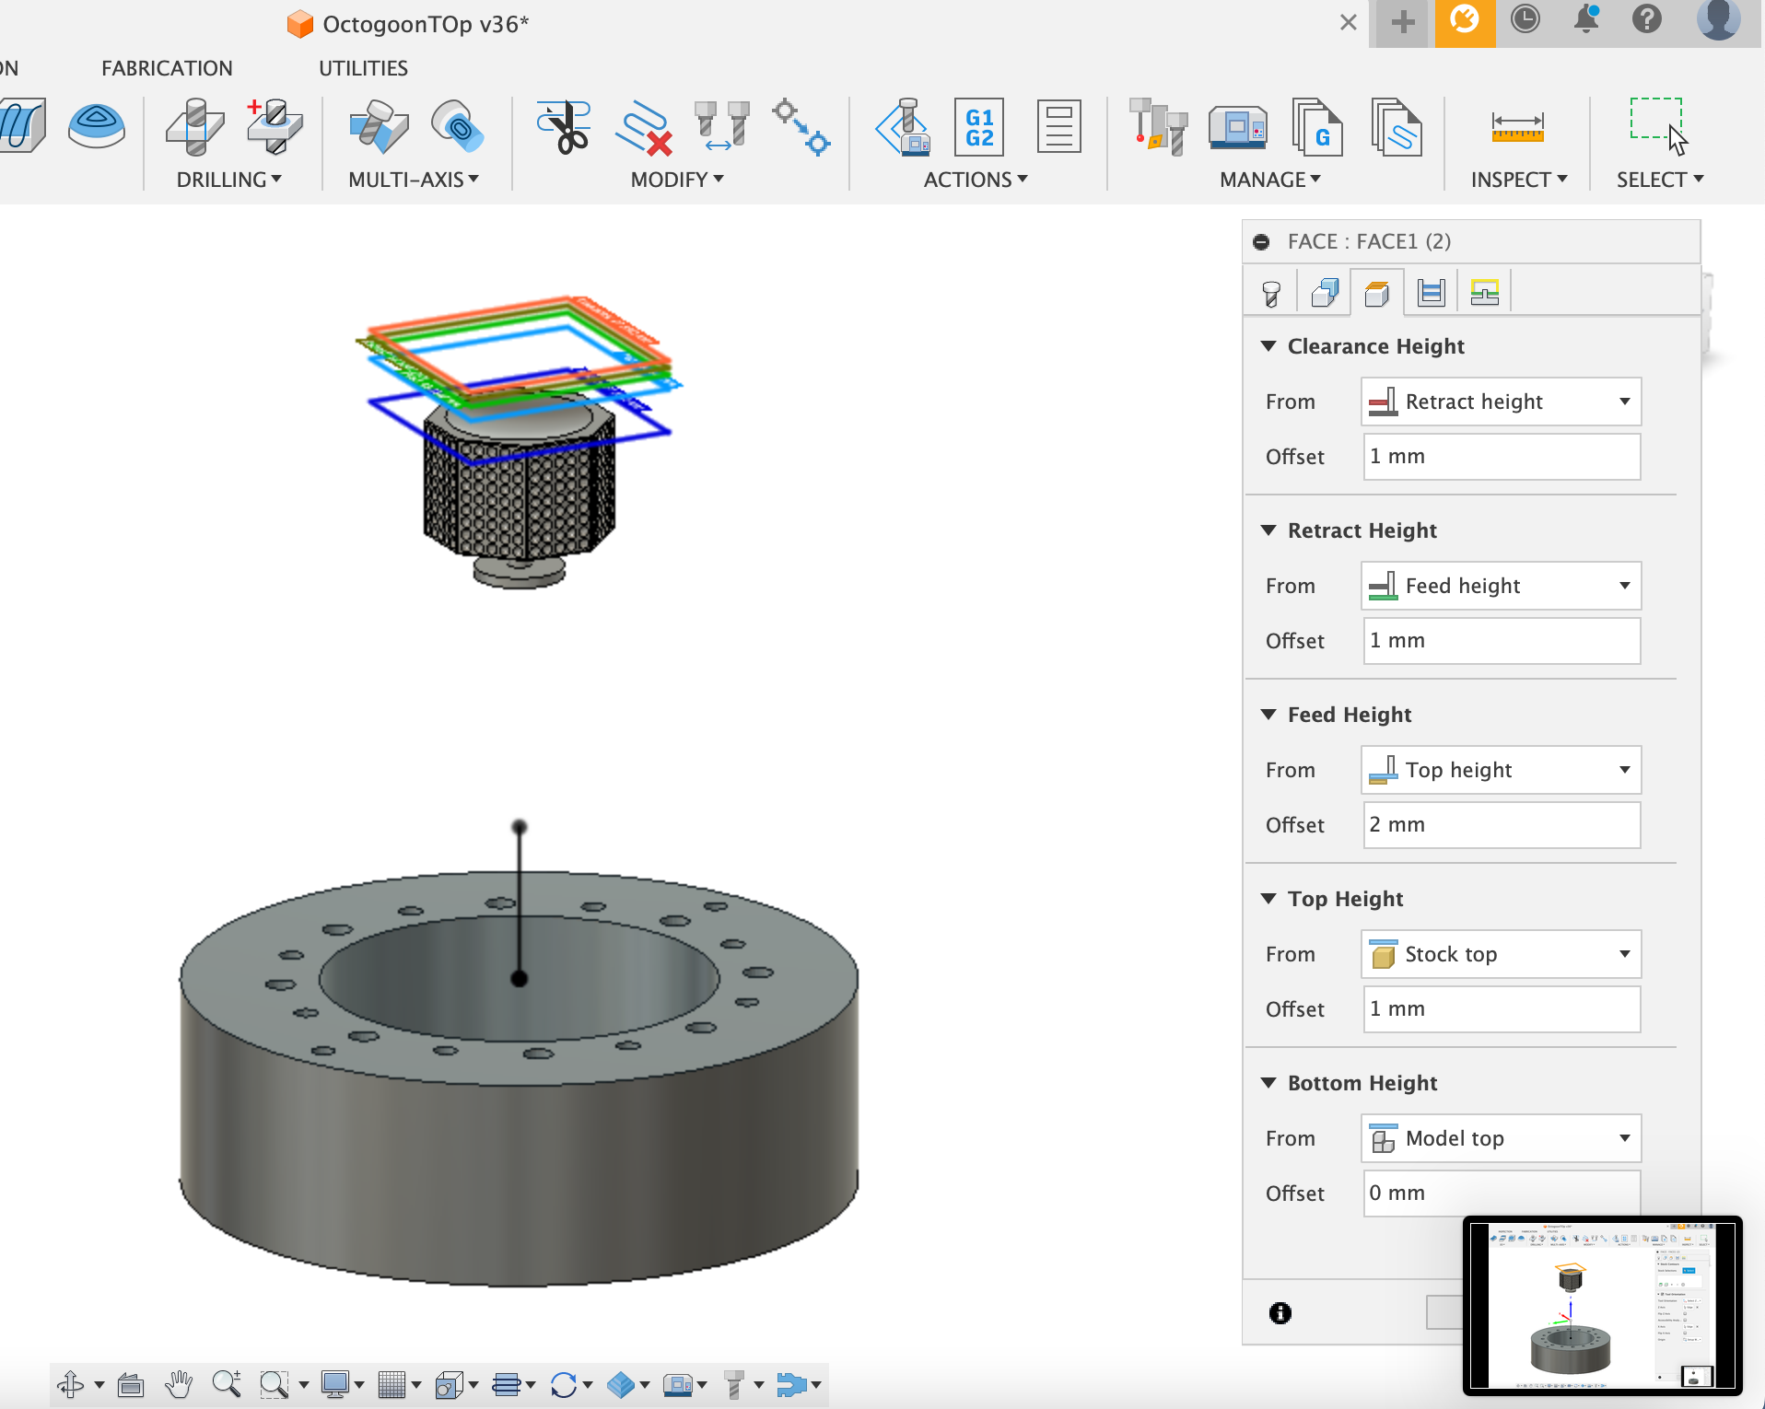Switch to the FABRICATION tab

tap(167, 67)
